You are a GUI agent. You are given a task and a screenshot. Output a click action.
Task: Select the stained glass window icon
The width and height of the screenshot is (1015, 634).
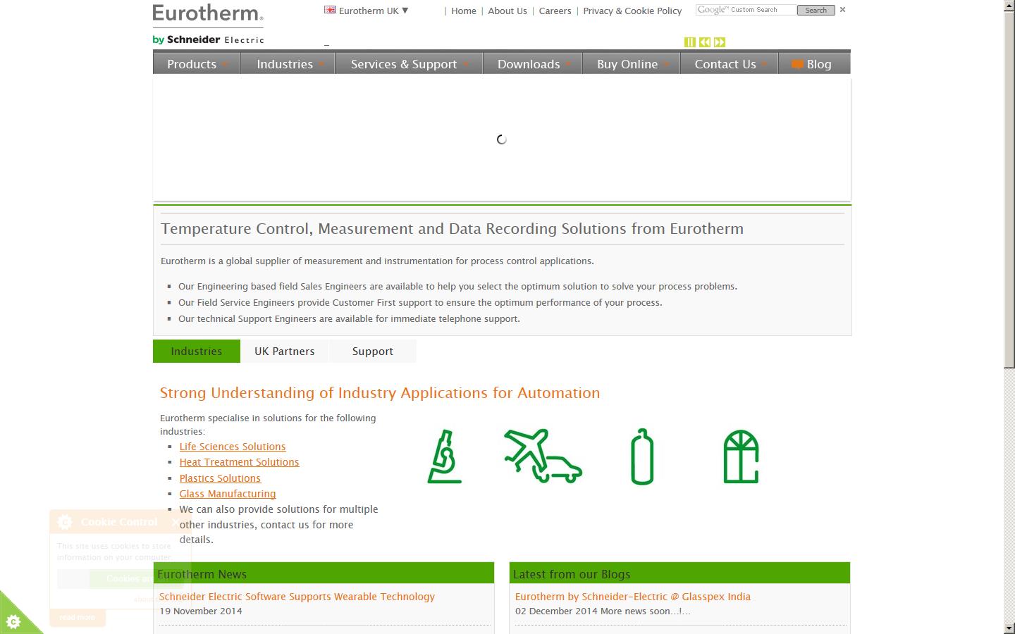(x=741, y=456)
